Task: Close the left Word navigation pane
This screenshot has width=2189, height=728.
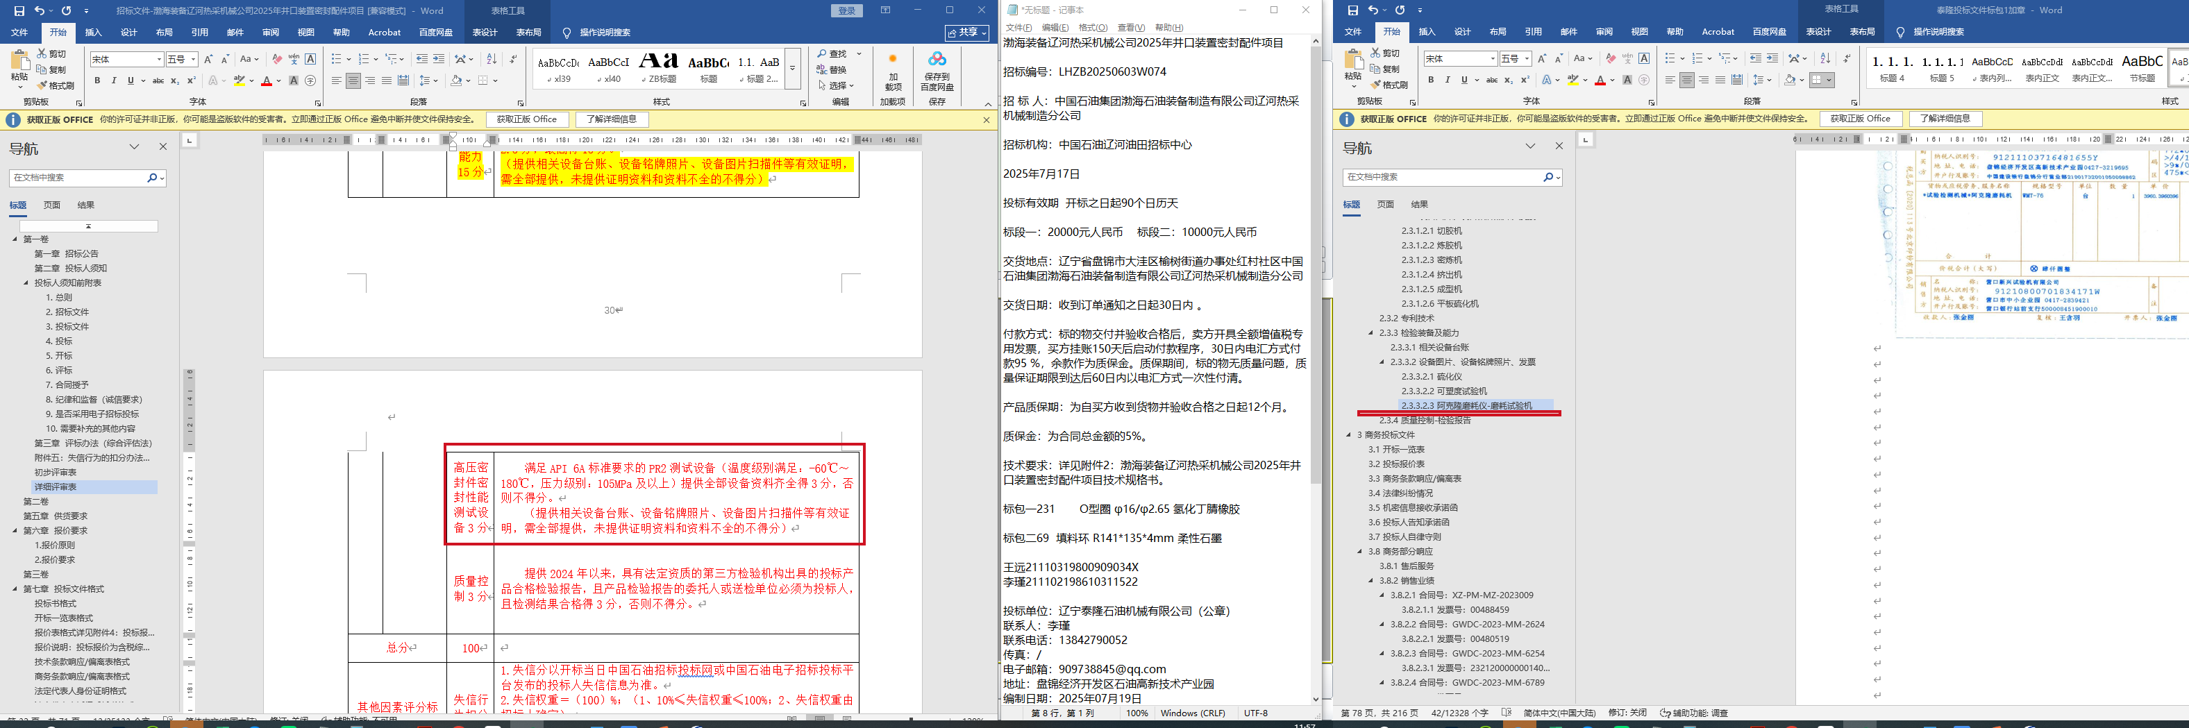Action: [x=163, y=147]
